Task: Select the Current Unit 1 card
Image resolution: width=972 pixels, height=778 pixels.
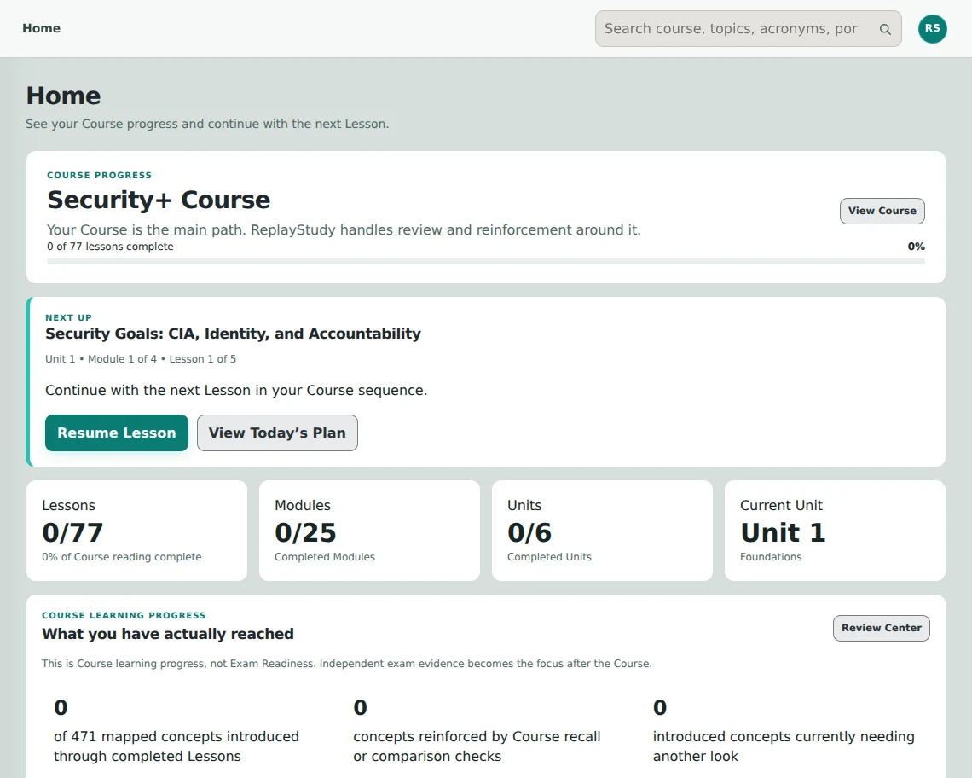Action: pos(835,531)
